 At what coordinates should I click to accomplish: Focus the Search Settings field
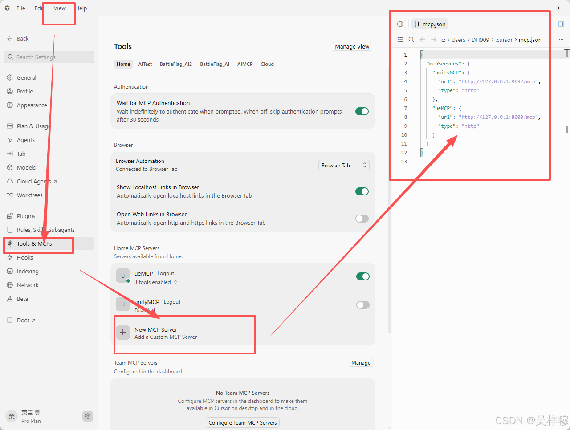(49, 57)
